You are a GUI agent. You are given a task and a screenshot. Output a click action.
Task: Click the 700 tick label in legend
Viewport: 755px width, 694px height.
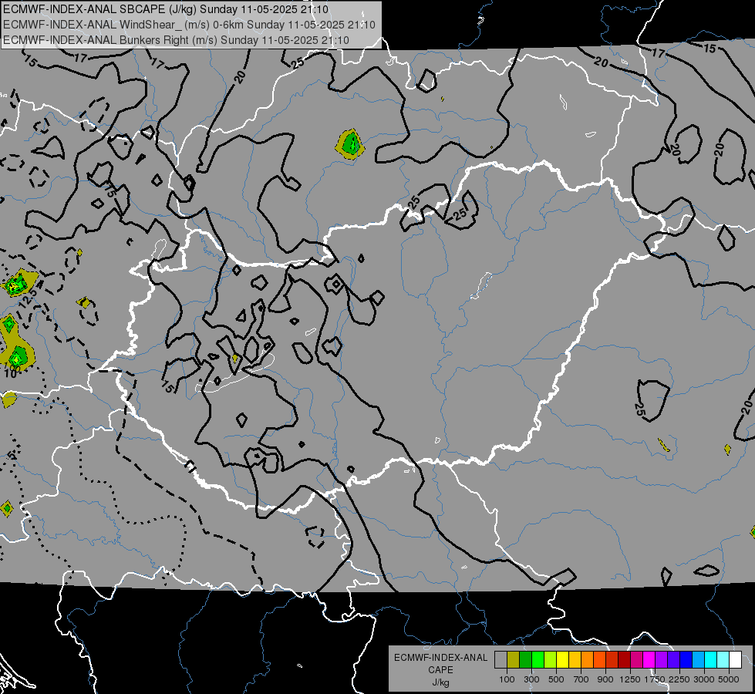[x=581, y=679]
